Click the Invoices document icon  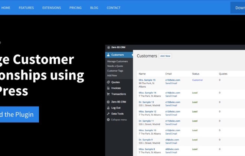108,88
